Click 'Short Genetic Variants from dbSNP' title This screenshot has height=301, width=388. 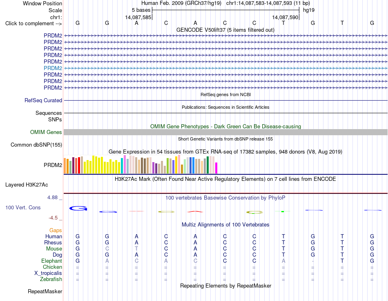[225, 139]
